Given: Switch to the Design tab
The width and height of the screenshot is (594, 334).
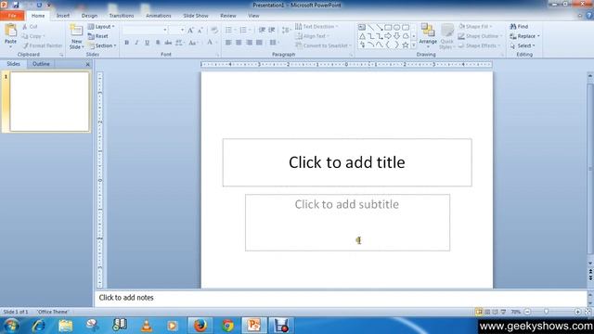Looking at the screenshot, I should 89,16.
